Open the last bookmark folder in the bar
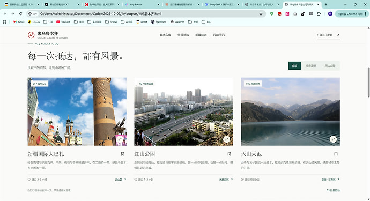Viewport: 370px width, 201px height. coord(206,22)
